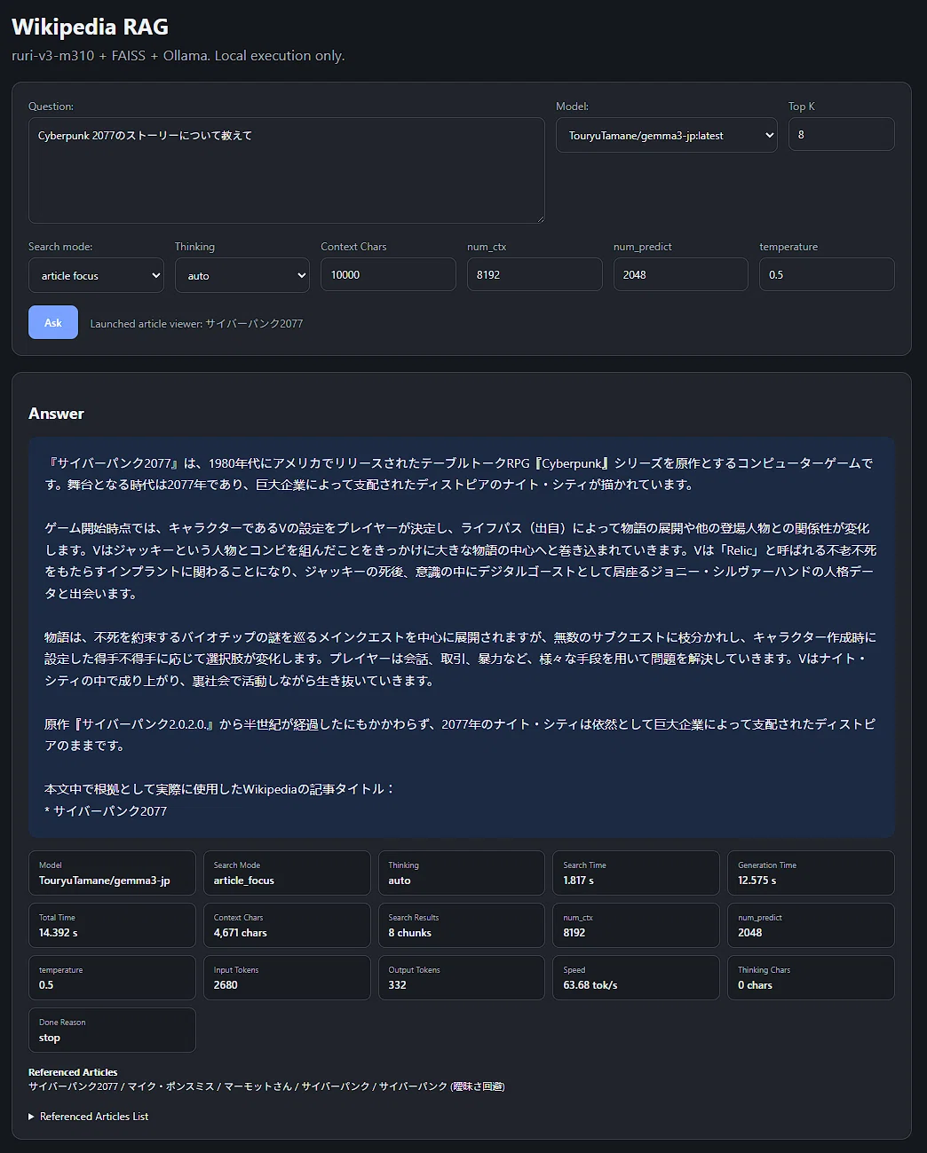Click the subtitle ruri-v3-m310 + FAISS + Ollama

(x=178, y=55)
